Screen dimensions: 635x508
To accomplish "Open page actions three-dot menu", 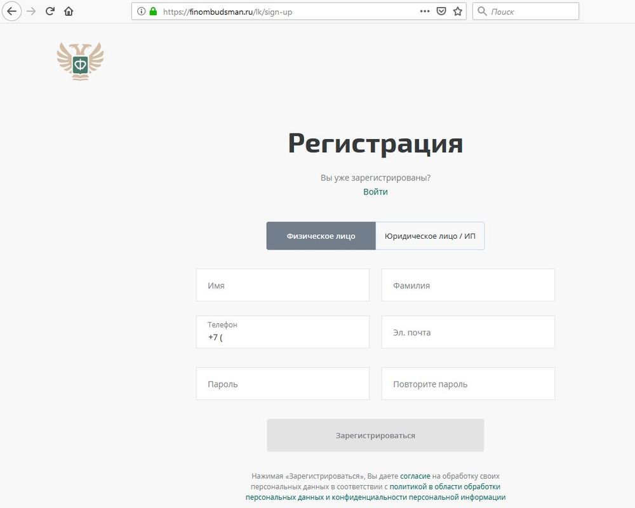I will pos(425,11).
